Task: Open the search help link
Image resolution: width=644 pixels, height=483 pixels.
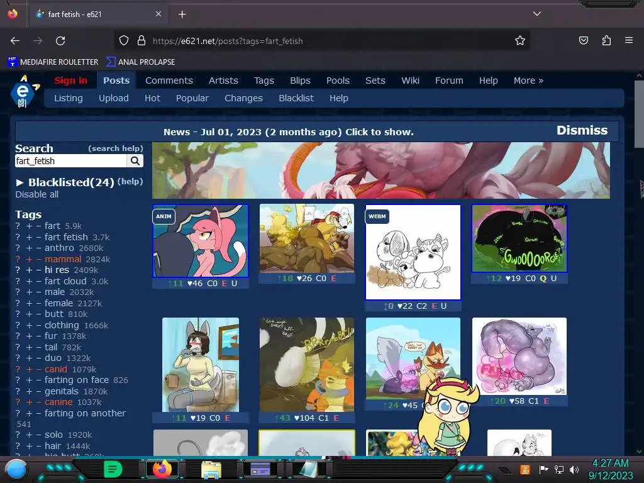Action: click(116, 148)
